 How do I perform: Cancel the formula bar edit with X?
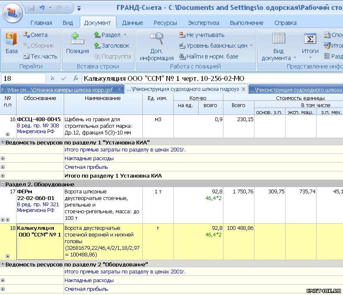[52, 78]
